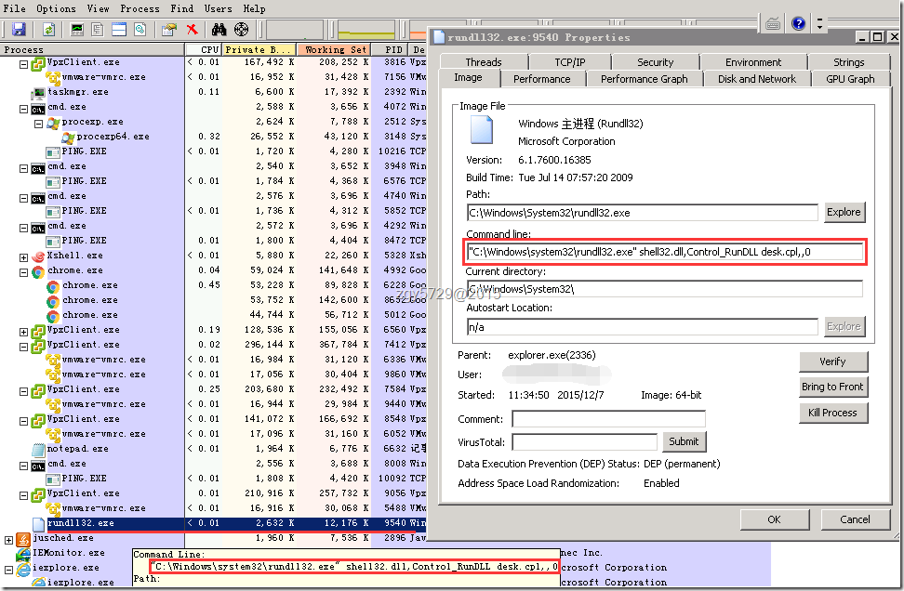The width and height of the screenshot is (904, 591).
Task: Switch to the Performance Graph tab
Action: click(644, 79)
